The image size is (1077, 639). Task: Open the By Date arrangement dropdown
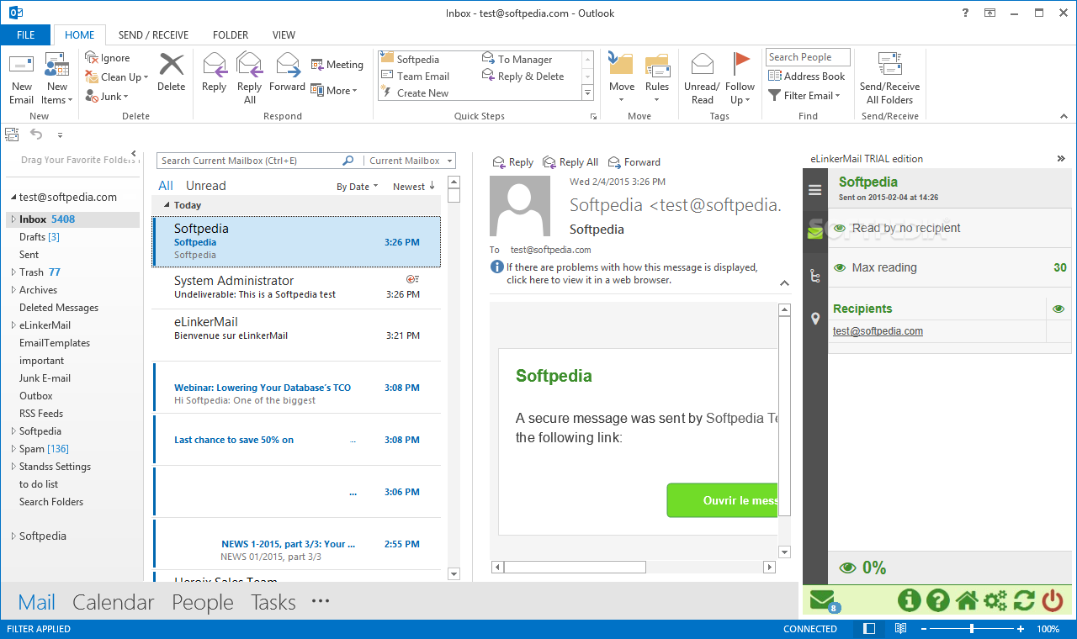coord(358,187)
